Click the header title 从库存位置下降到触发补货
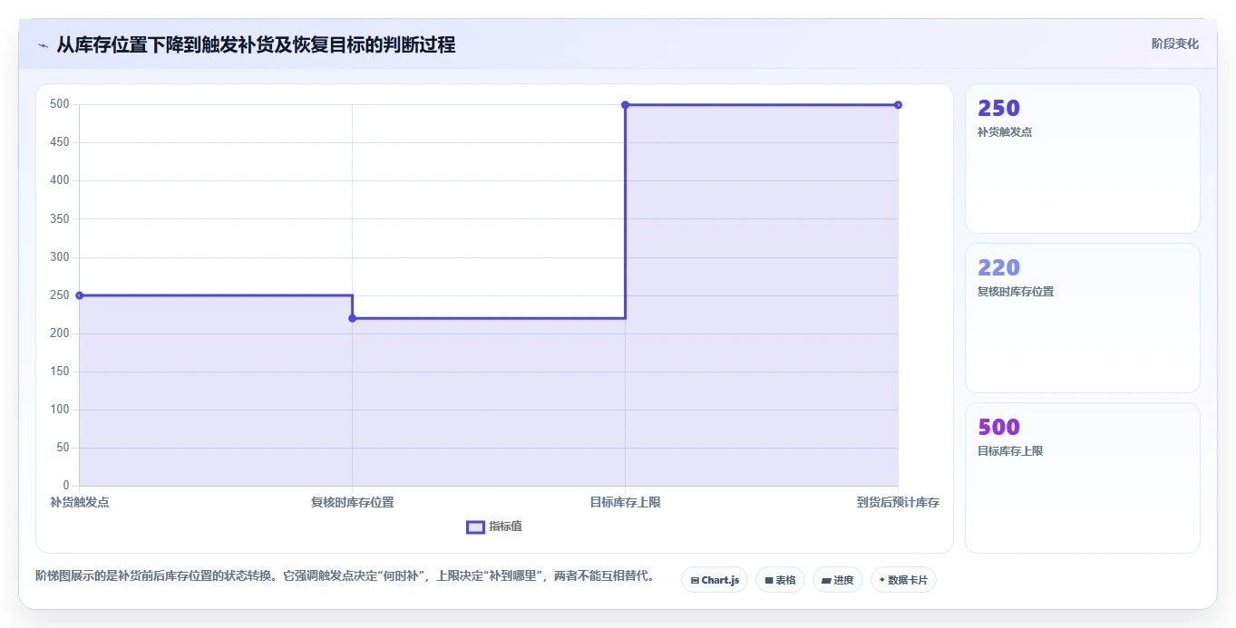The height and width of the screenshot is (628, 1236). point(256,44)
